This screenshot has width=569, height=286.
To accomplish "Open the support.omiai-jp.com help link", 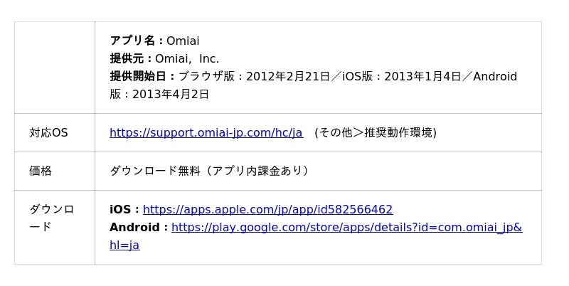I will (x=206, y=133).
